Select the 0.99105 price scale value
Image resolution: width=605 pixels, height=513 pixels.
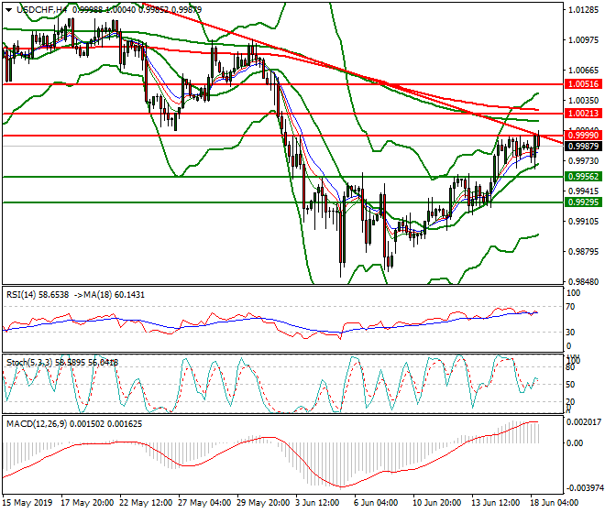[585, 222]
